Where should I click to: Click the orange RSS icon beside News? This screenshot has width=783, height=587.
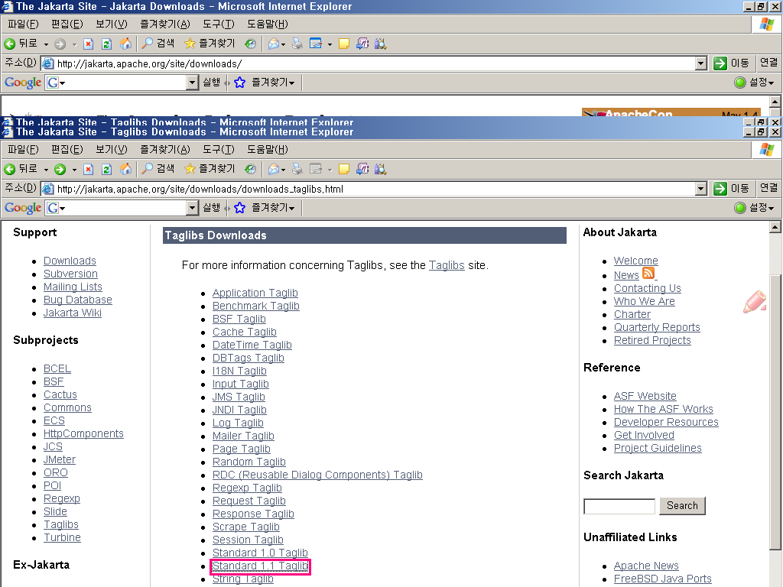click(x=648, y=274)
